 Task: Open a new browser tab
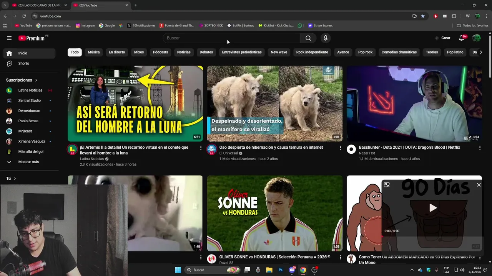[x=136, y=5]
